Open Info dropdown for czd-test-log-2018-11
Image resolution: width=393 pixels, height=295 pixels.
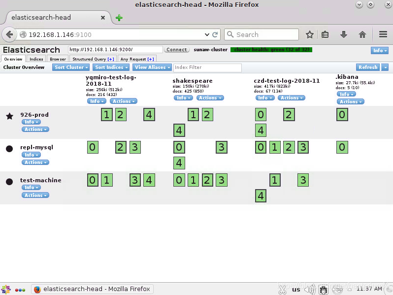265,98
